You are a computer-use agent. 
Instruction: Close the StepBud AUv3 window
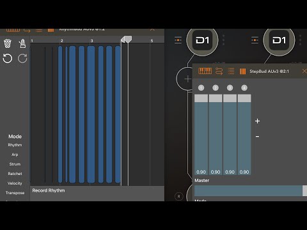click(304, 71)
